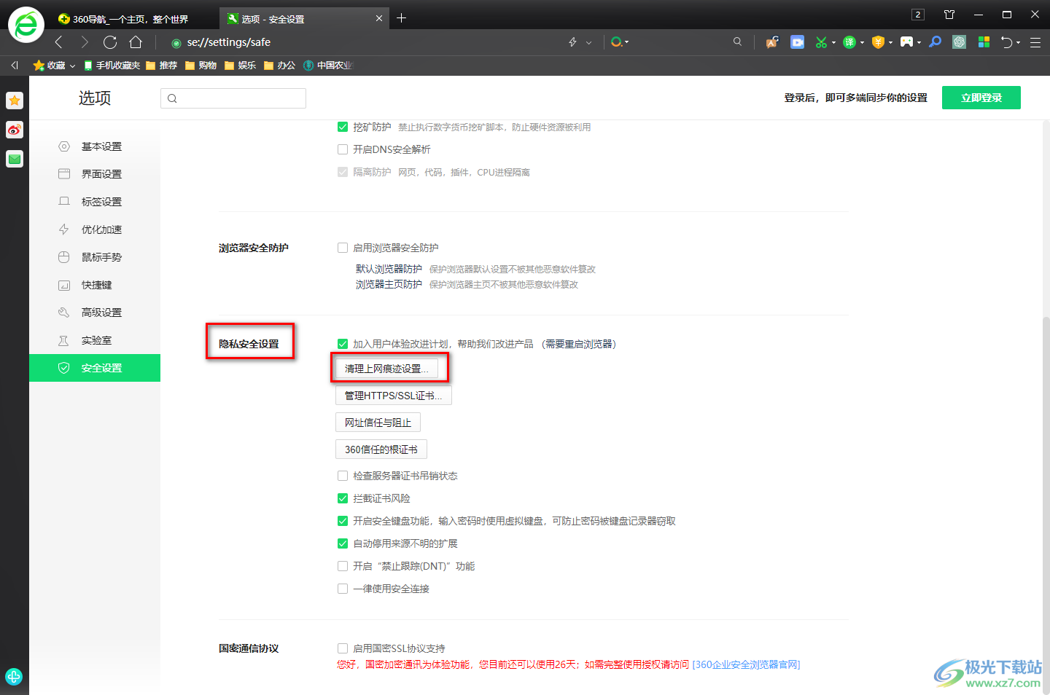Open 标签设置 in settings sidebar
This screenshot has width=1050, height=695.
95,202
